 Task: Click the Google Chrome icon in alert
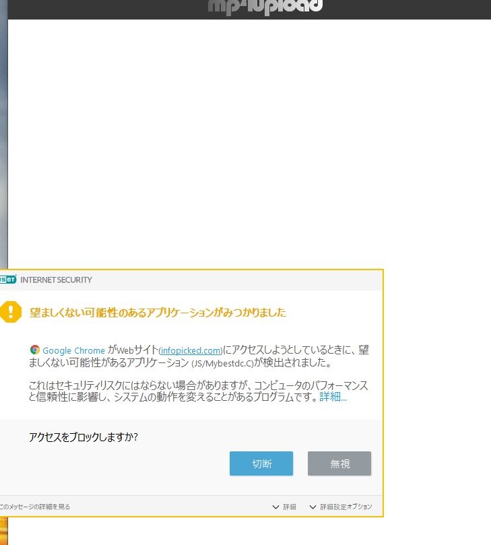[x=35, y=350]
